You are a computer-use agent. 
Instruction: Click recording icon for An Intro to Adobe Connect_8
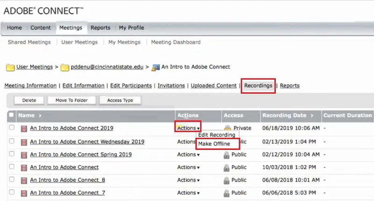click(24, 180)
